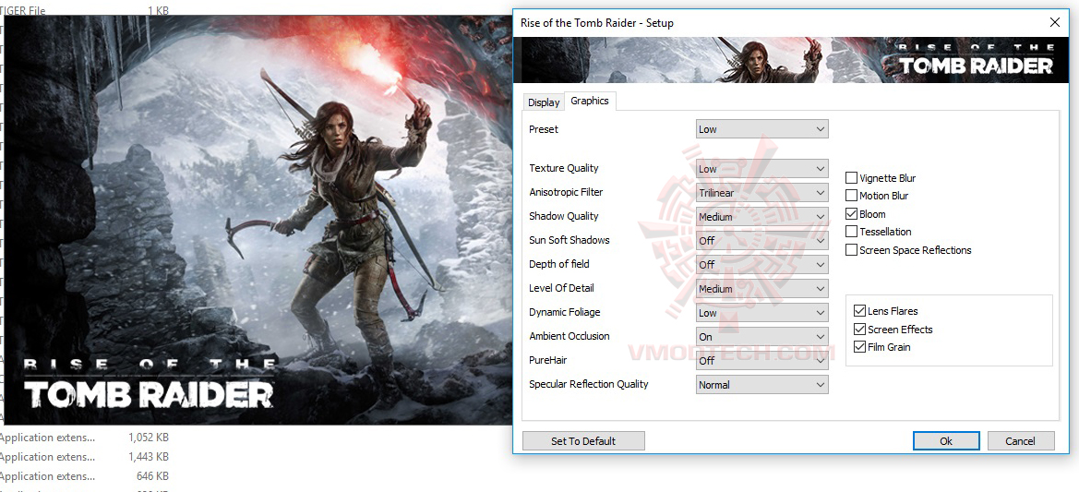Screen dimensions: 1079x492
Task: Click the Set To Default button
Action: 583,441
